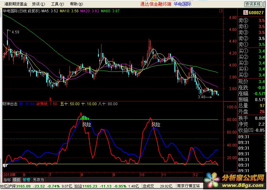The width and height of the screenshot is (267, 190).
Task: Click the 势: 31.84 indicator value
Action: tap(27, 104)
